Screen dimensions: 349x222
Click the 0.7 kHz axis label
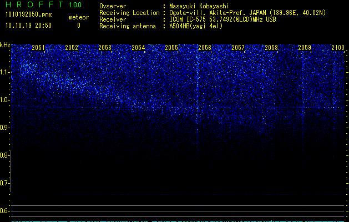[4, 183]
